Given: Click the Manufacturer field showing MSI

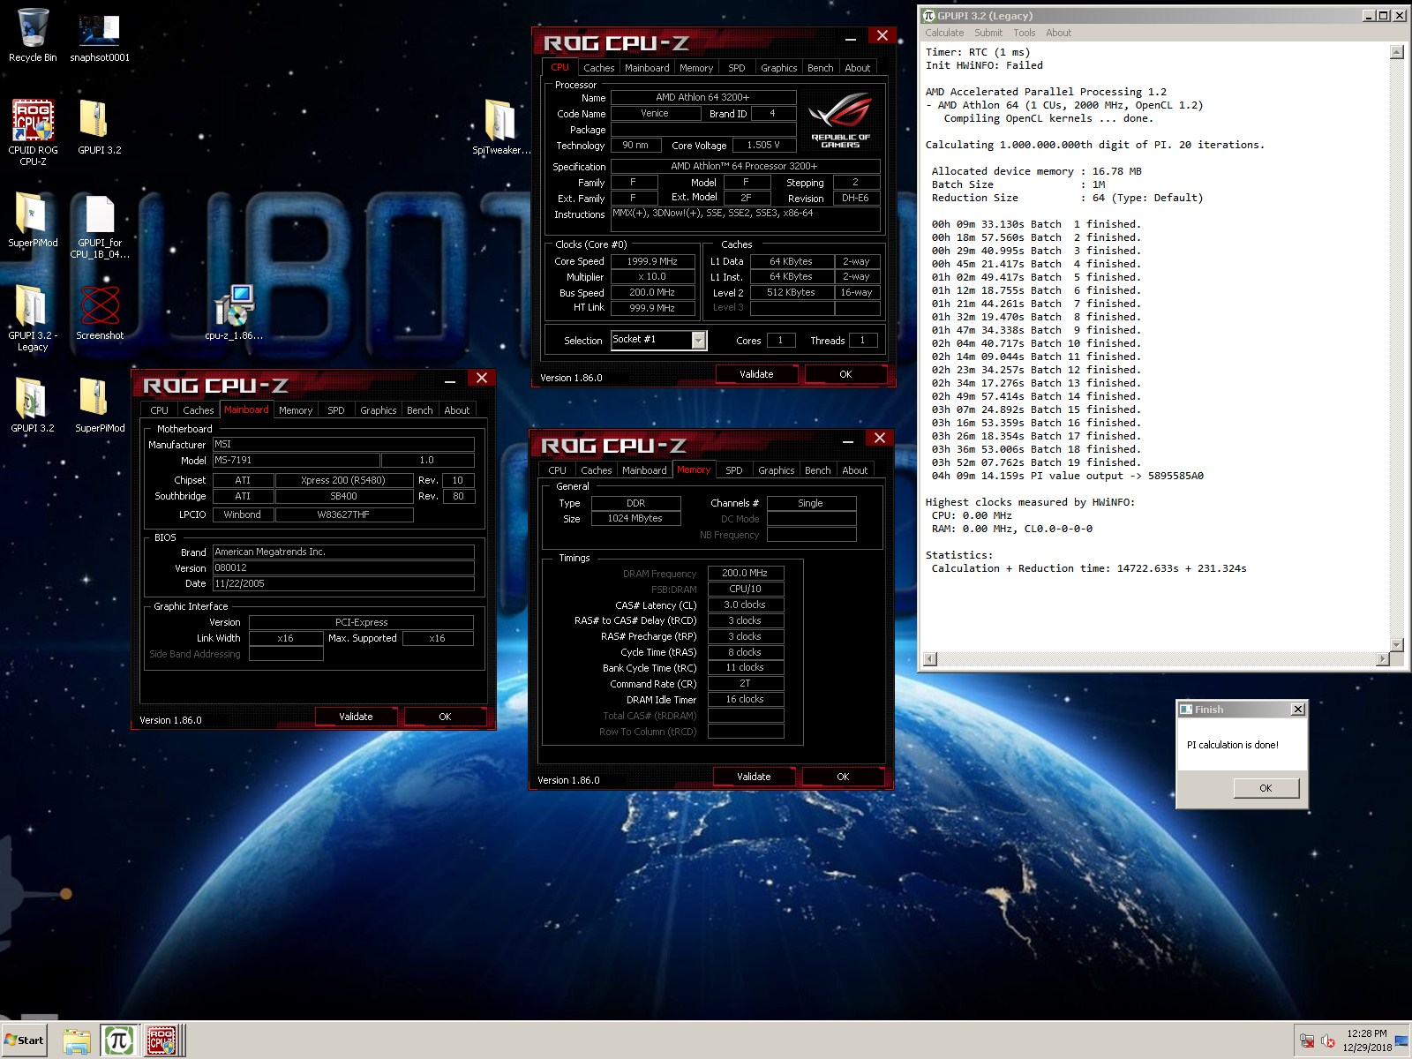Looking at the screenshot, I should [343, 444].
